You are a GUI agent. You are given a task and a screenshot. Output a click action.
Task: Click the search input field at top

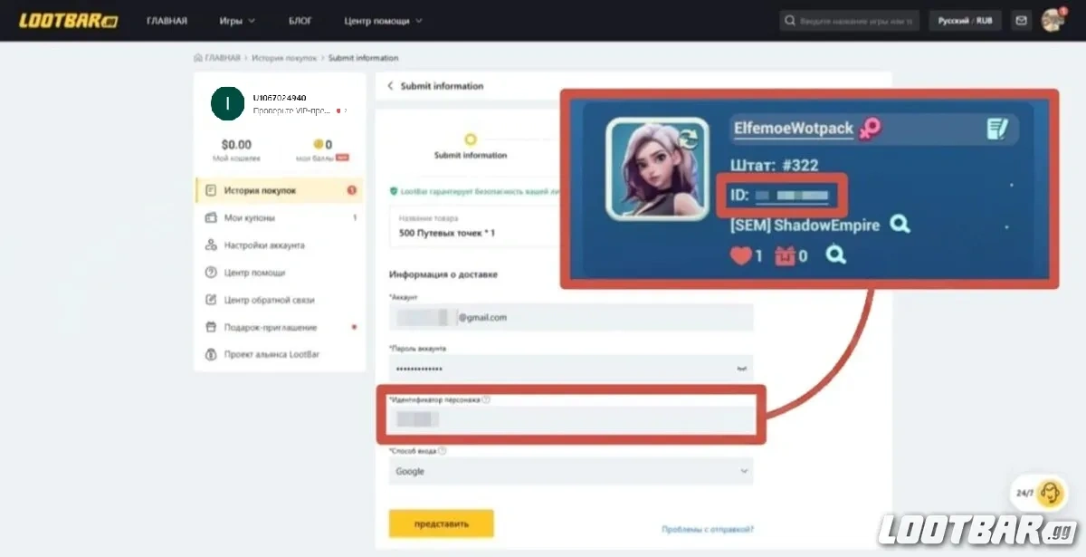(x=849, y=19)
